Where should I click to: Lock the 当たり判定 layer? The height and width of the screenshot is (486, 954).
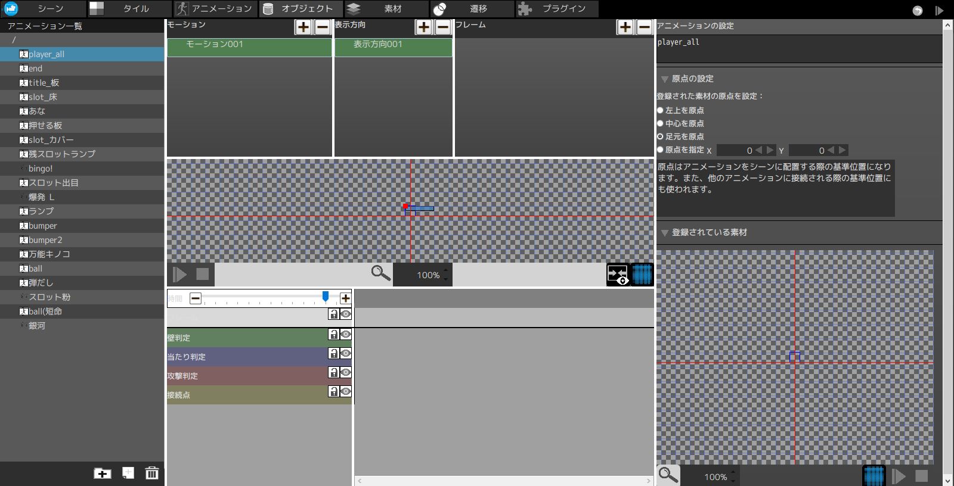click(x=334, y=354)
